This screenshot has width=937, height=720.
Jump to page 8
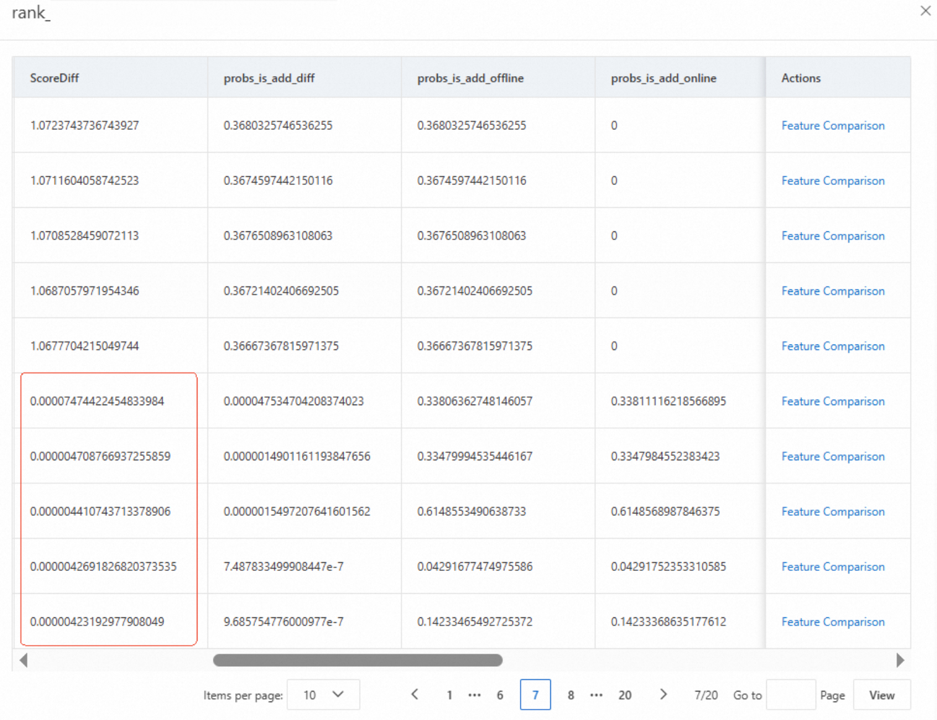point(571,695)
